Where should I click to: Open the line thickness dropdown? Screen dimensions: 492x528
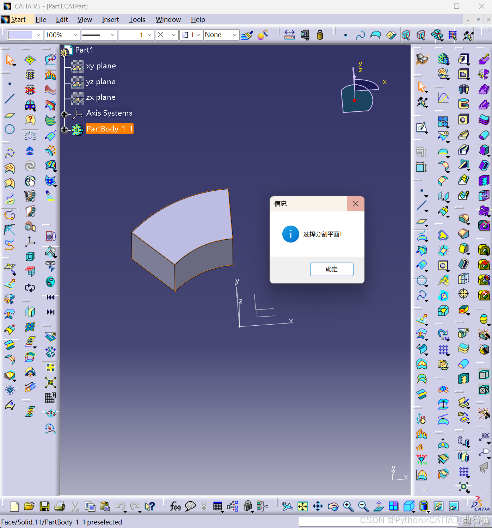[x=112, y=35]
